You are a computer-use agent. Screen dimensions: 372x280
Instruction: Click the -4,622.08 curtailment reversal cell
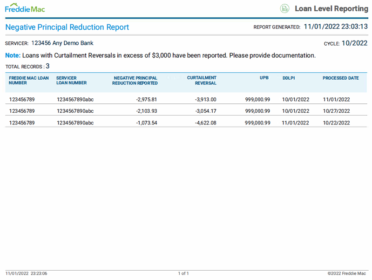203,123
